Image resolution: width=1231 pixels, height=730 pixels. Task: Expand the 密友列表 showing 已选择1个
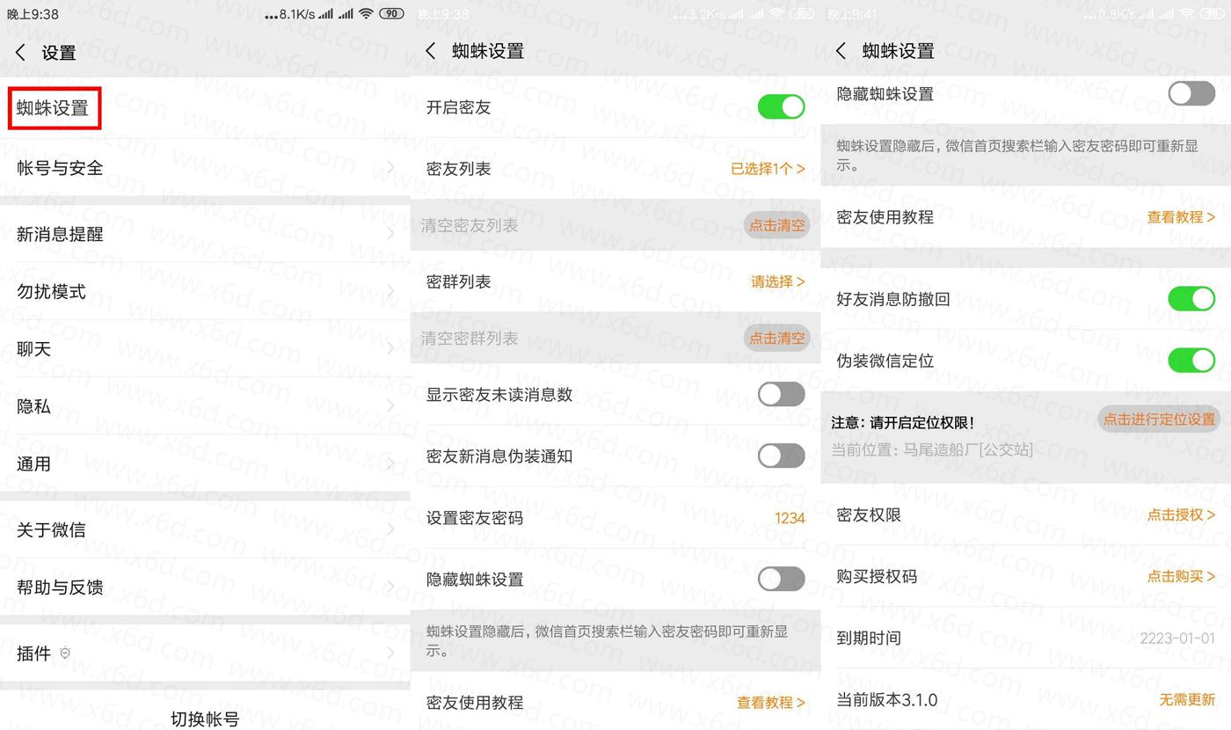point(768,168)
